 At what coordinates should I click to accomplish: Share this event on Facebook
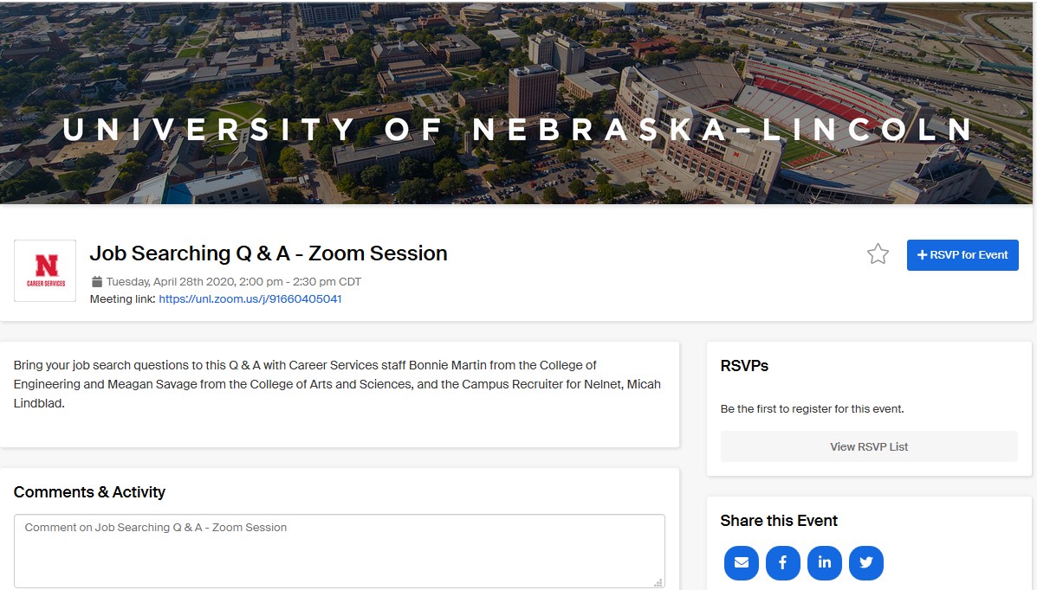click(x=782, y=562)
